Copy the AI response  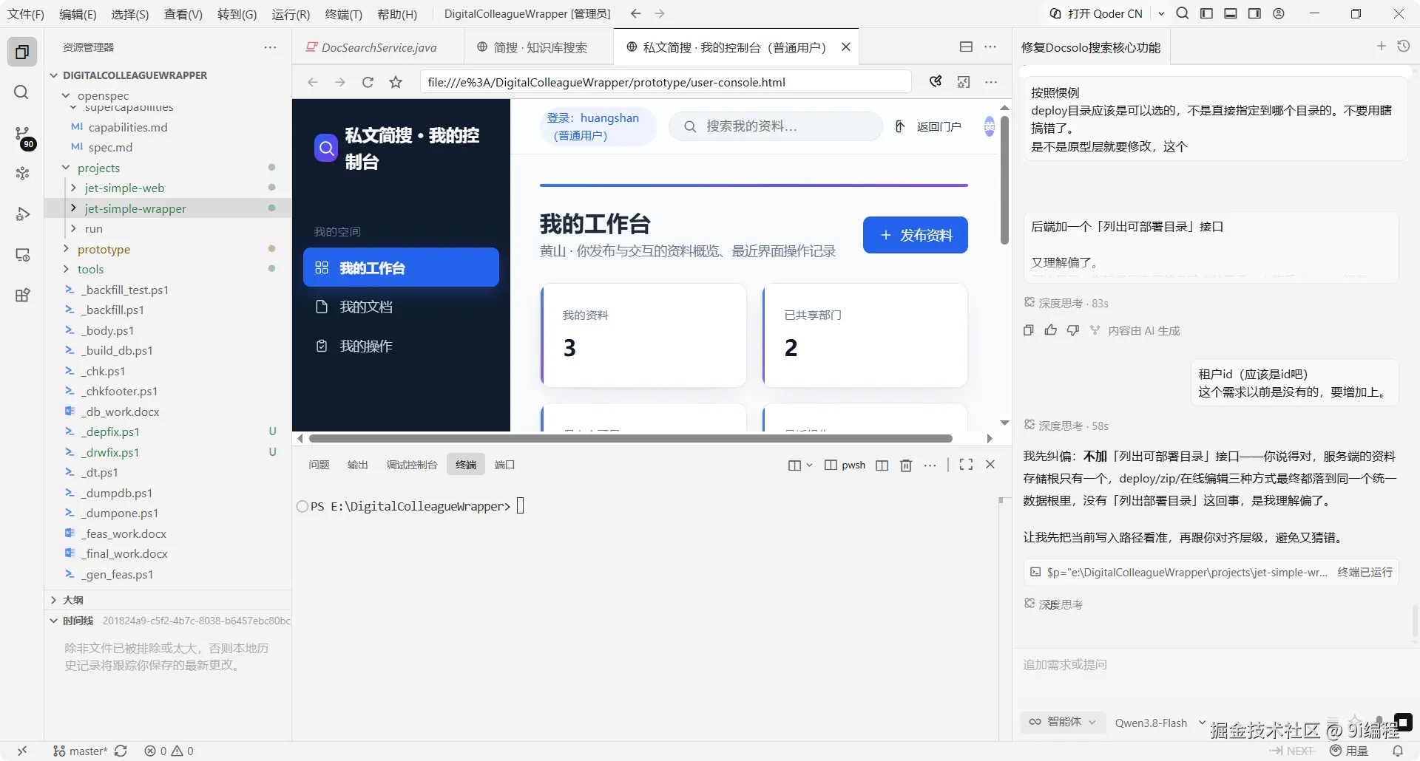pos(1028,330)
